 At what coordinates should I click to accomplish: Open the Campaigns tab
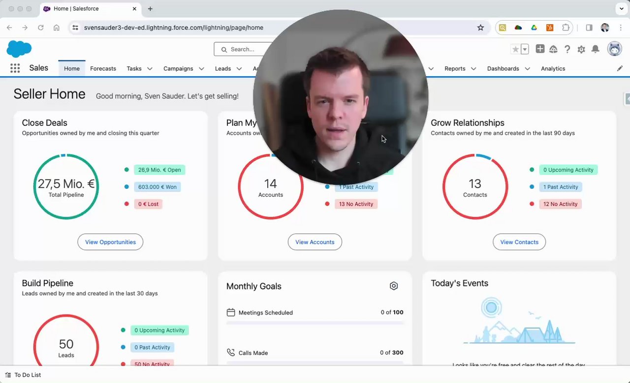point(178,68)
